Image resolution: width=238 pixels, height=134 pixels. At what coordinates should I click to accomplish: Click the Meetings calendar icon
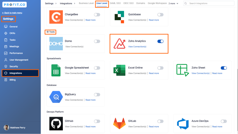click(x=6, y=47)
